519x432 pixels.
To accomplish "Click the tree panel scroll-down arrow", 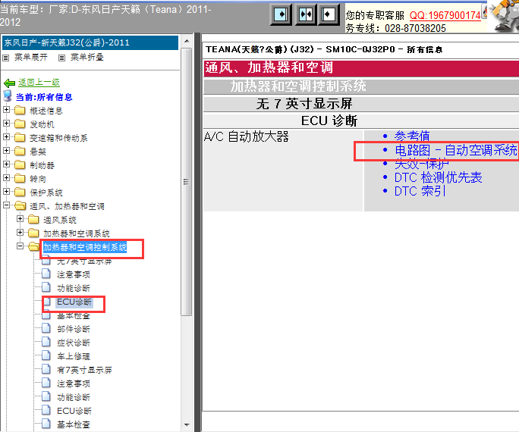I will tap(187, 424).
